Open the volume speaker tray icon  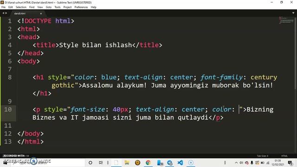(x=241, y=163)
